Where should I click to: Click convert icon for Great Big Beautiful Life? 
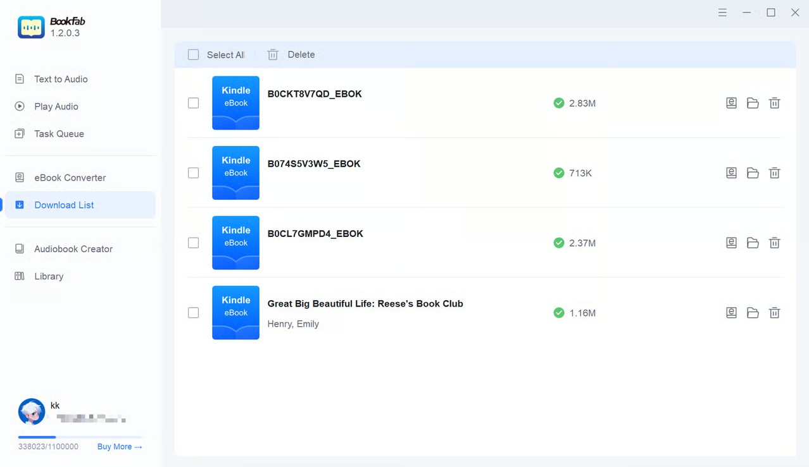coord(731,313)
